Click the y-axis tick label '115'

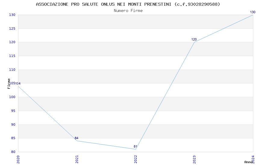(12, 56)
